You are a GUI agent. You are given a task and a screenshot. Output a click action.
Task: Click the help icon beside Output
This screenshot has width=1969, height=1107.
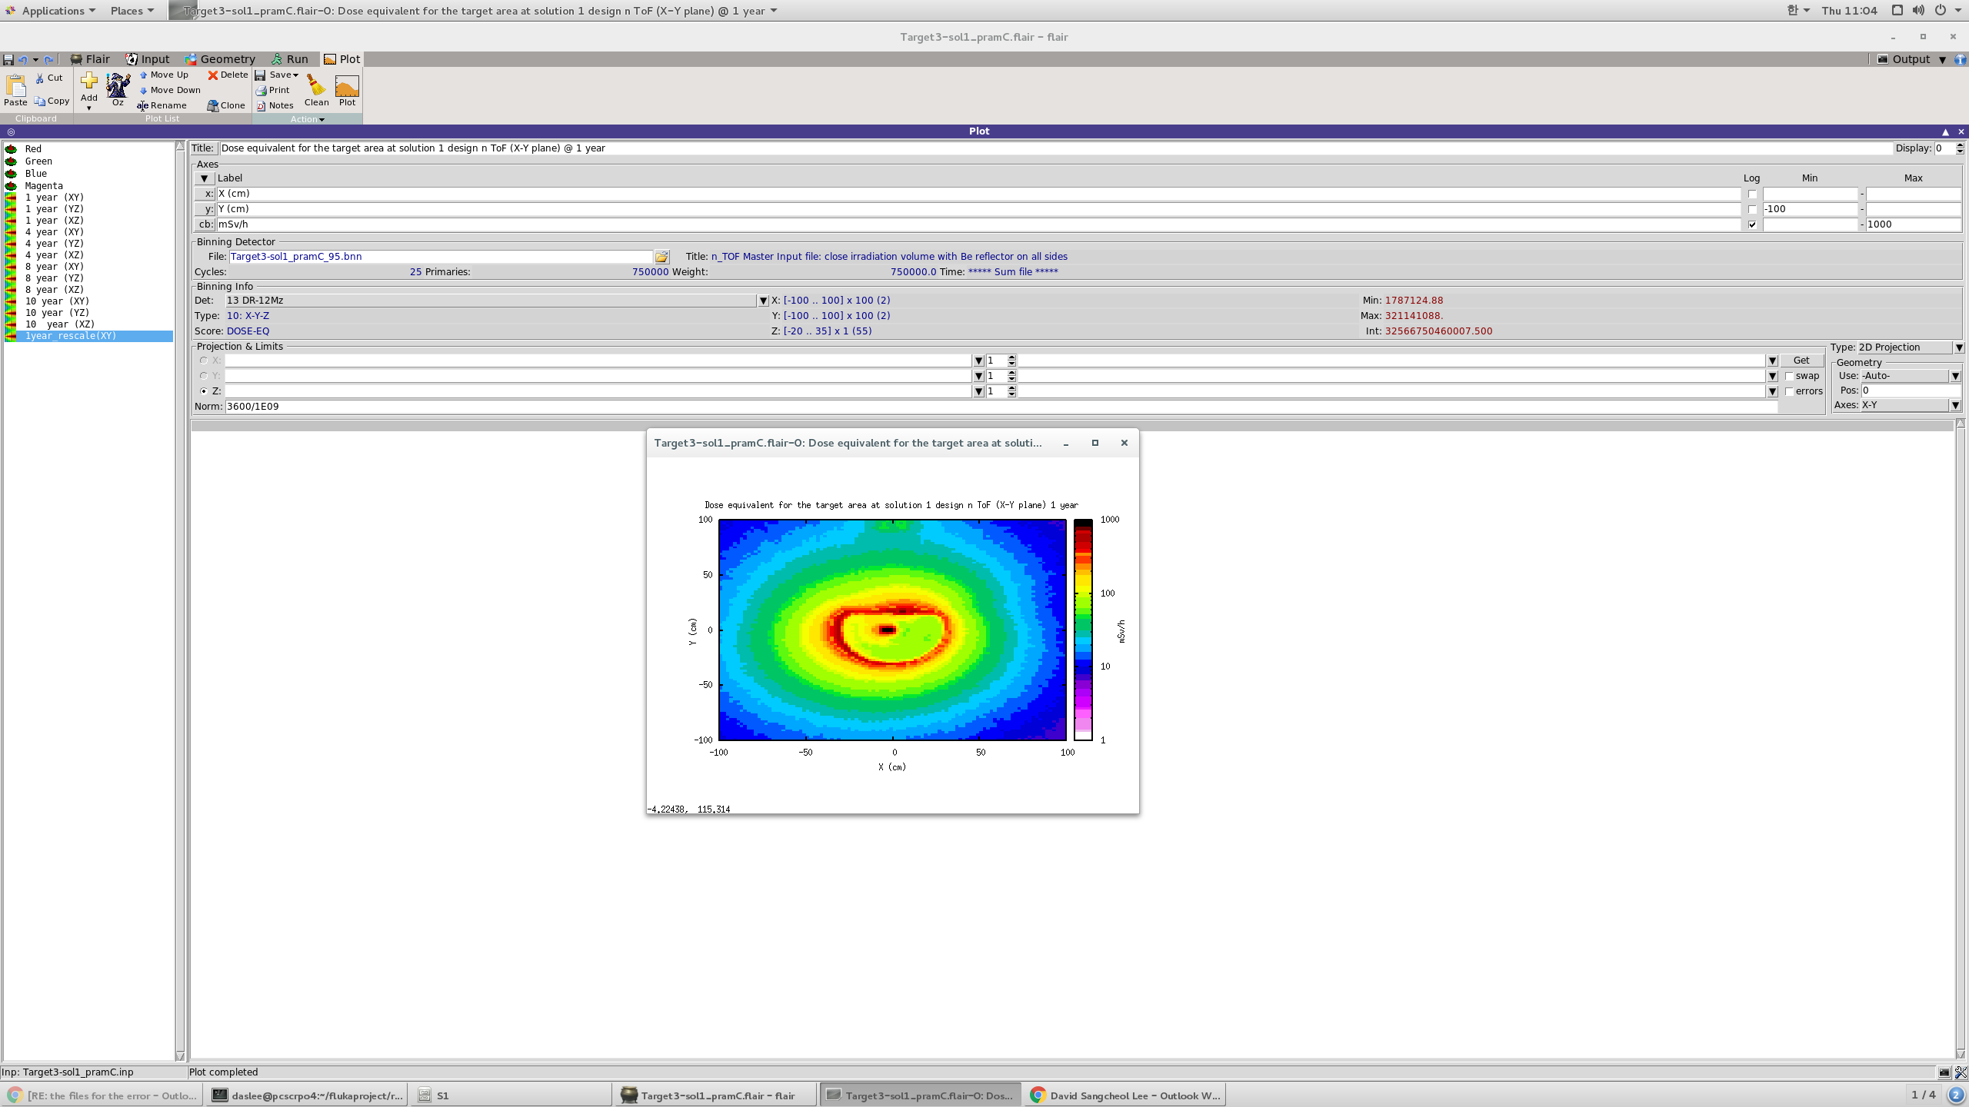coord(1960,59)
